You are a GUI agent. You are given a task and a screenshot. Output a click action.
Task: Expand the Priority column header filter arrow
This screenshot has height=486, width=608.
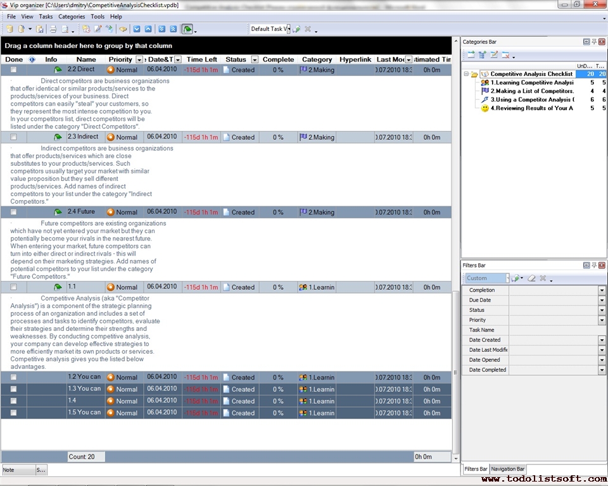[x=139, y=59]
